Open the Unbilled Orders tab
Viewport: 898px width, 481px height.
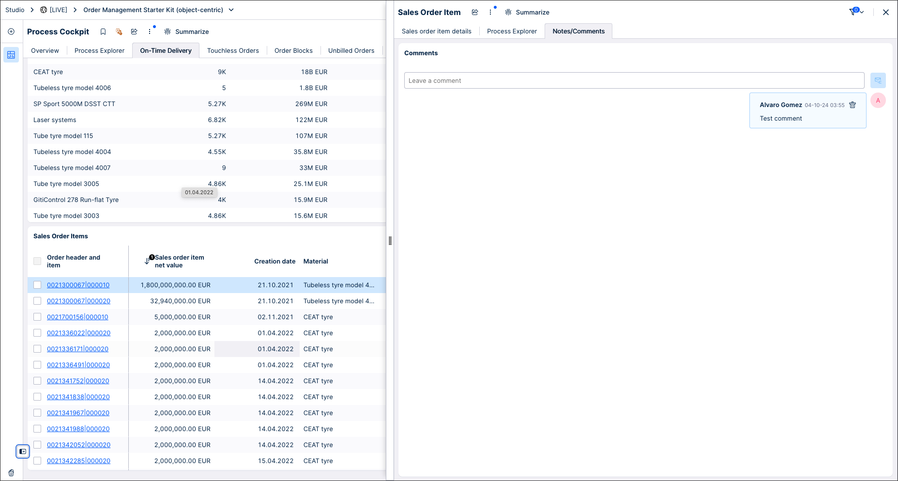click(351, 50)
